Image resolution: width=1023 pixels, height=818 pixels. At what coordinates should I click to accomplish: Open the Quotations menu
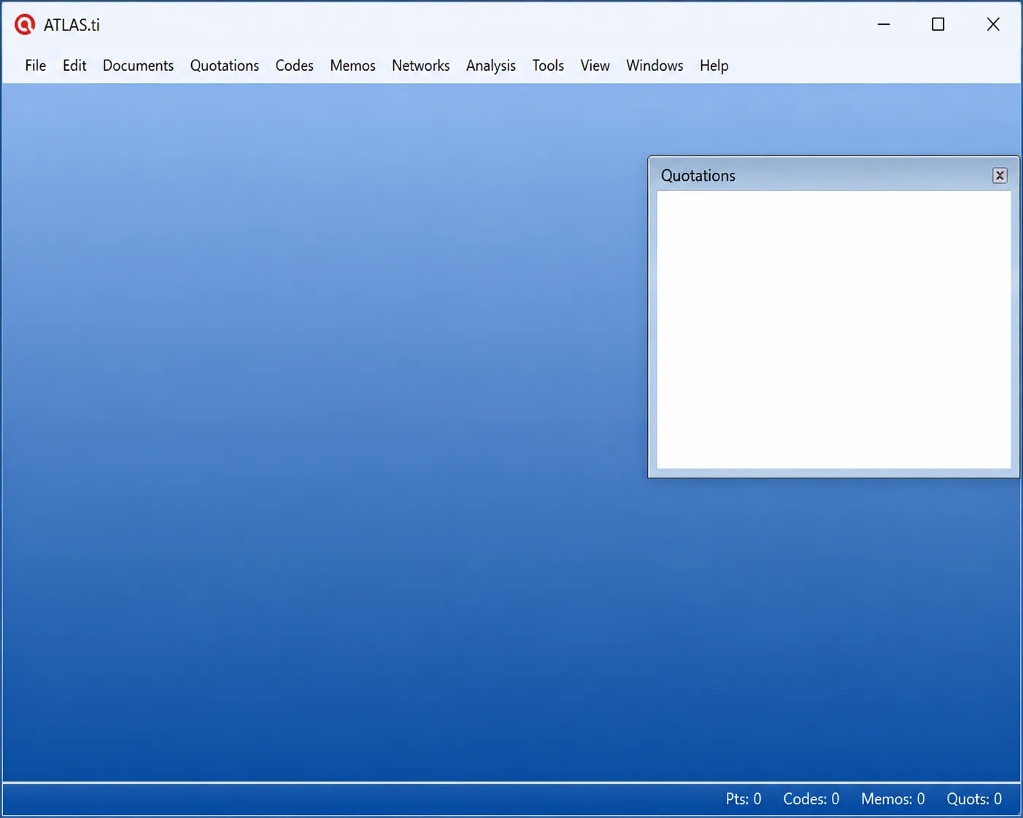(225, 66)
